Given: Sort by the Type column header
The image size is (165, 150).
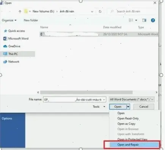Looking at the screenshot, I should coord(141,27).
